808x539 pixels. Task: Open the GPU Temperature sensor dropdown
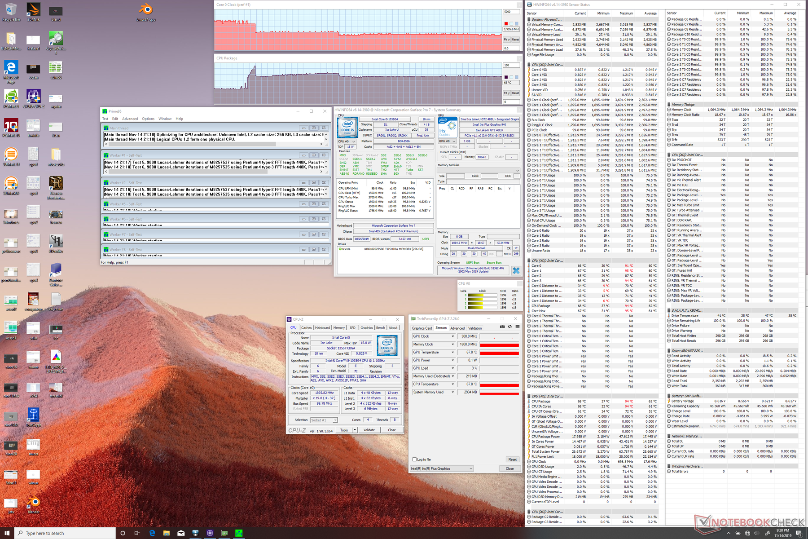(434, 352)
